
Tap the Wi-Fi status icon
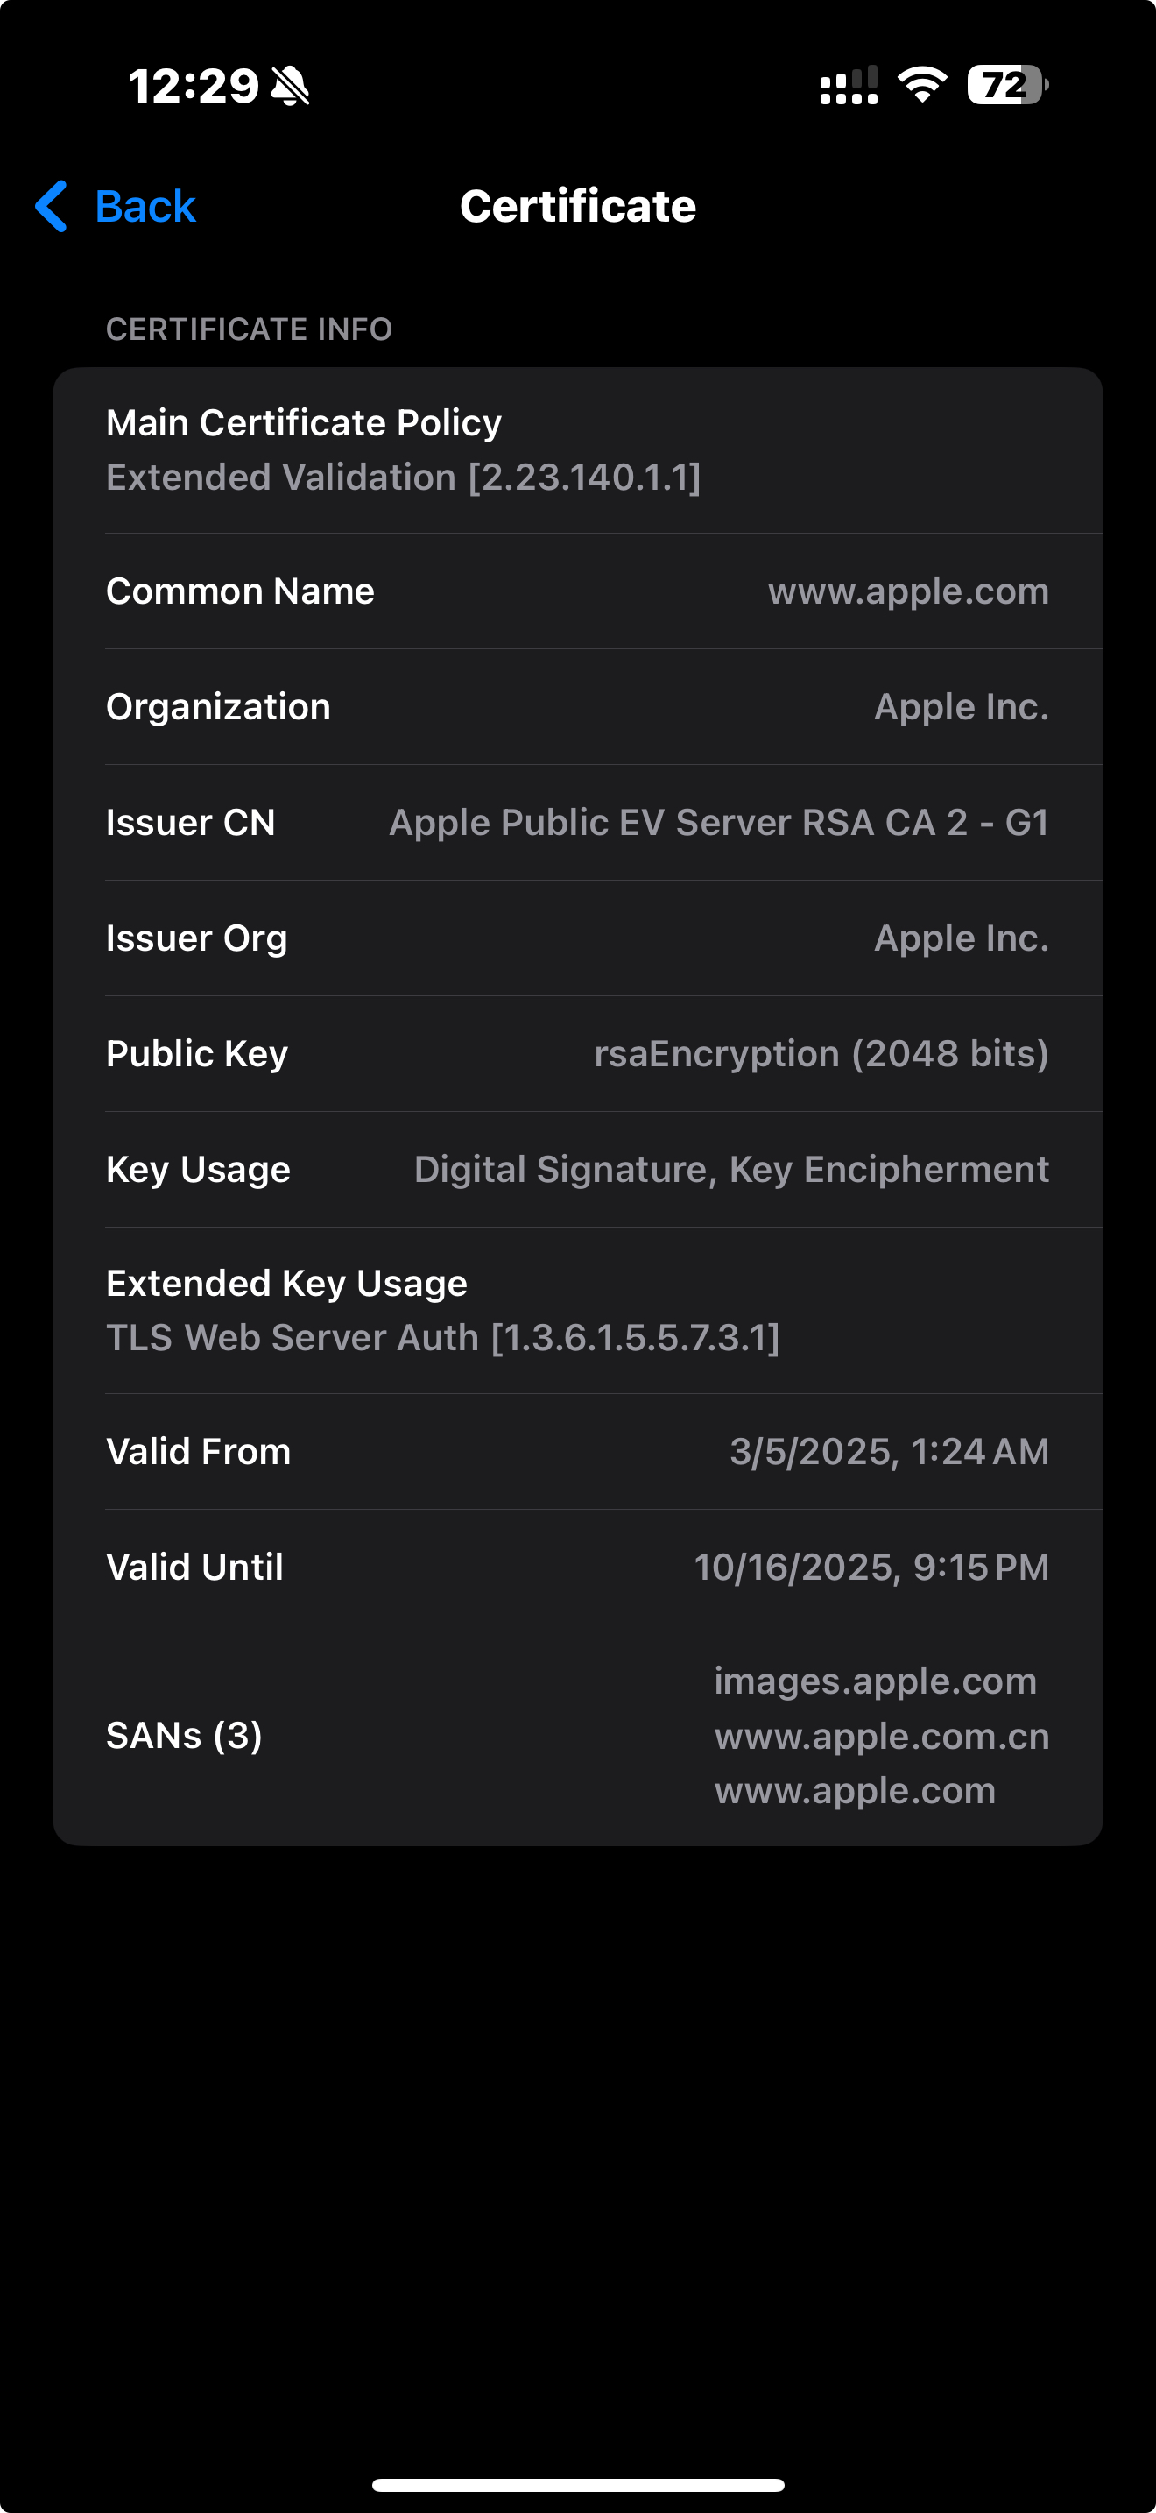[922, 85]
